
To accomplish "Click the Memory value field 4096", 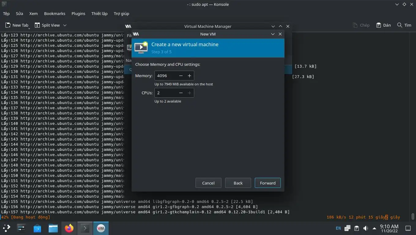I will [165, 76].
